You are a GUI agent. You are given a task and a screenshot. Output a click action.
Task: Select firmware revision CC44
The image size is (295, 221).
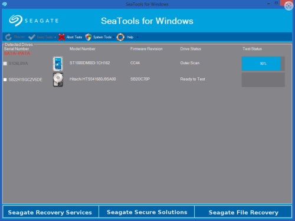(x=135, y=63)
